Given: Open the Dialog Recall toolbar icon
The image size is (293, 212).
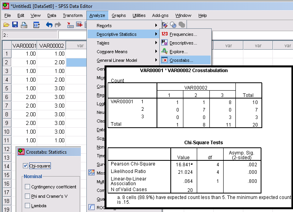Looking at the screenshot, I should click(36, 25).
